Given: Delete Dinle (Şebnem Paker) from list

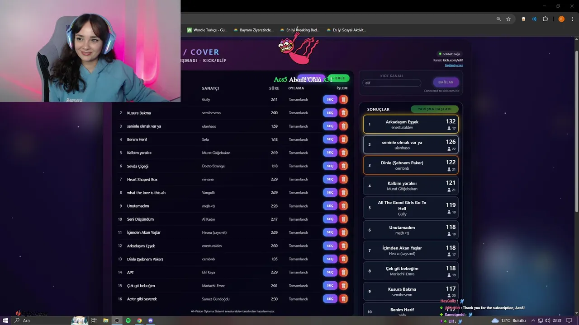Looking at the screenshot, I should click(343, 259).
